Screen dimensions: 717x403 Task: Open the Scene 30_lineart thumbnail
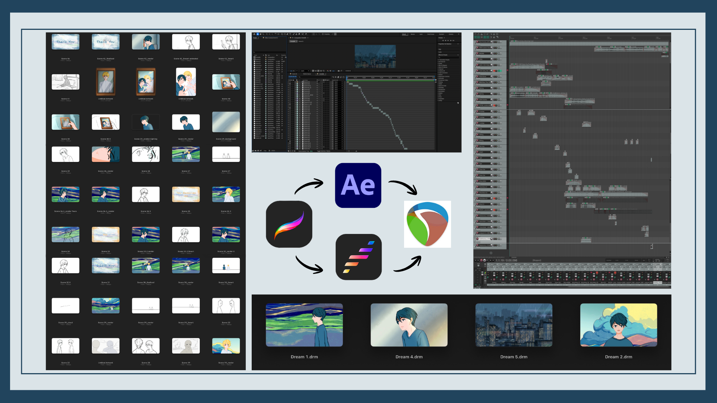226,266
